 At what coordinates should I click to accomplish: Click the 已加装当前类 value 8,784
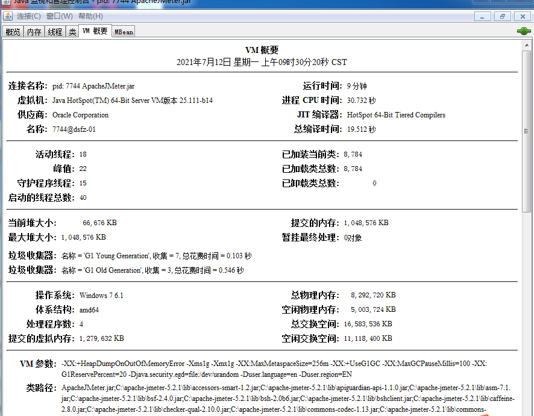353,155
